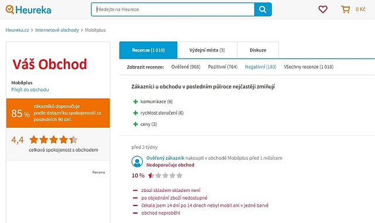
Task: Open the Diskuze tab
Action: 258,50
